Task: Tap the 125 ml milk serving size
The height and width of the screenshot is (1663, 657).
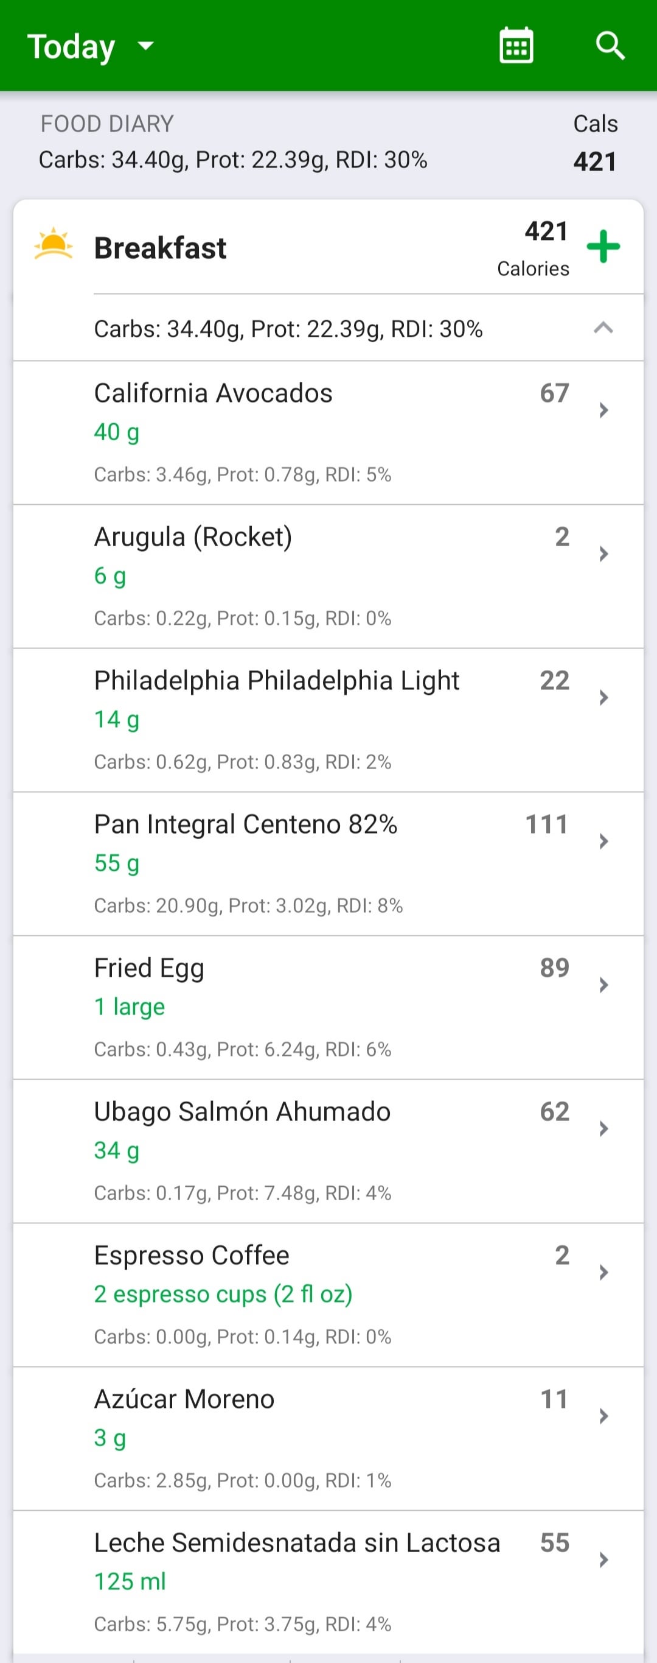Action: point(130,1581)
